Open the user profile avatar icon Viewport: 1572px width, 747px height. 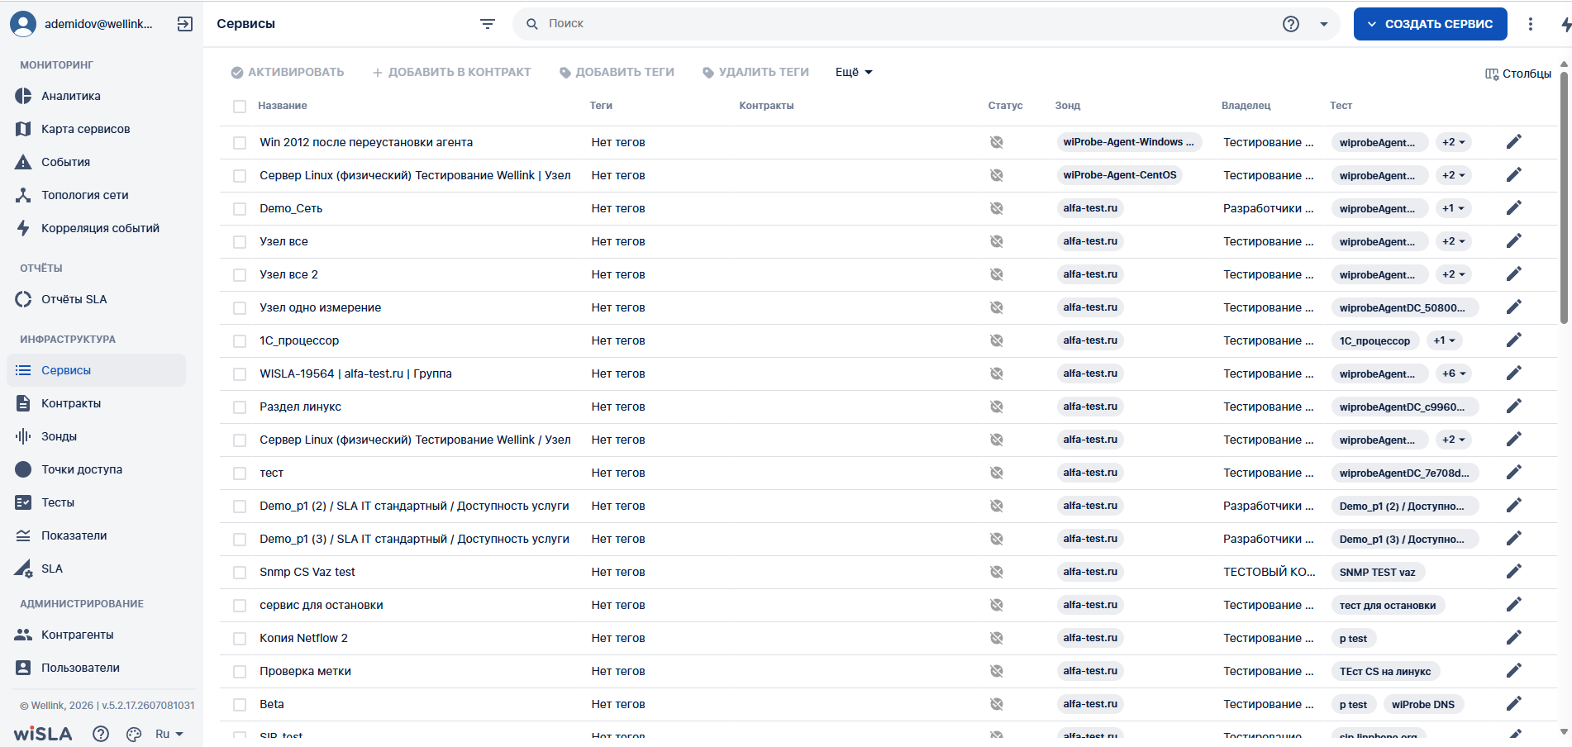tap(23, 24)
